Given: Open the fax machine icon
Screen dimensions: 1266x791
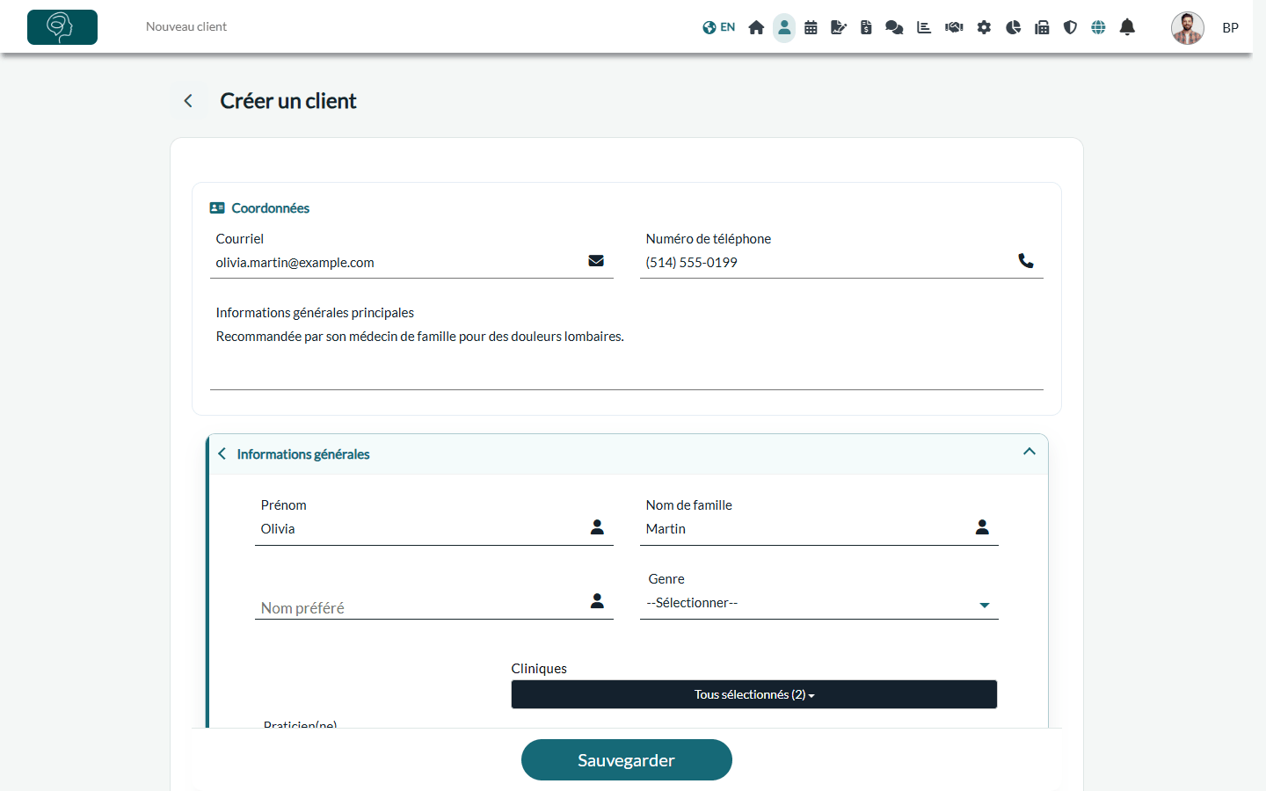Looking at the screenshot, I should [1042, 27].
